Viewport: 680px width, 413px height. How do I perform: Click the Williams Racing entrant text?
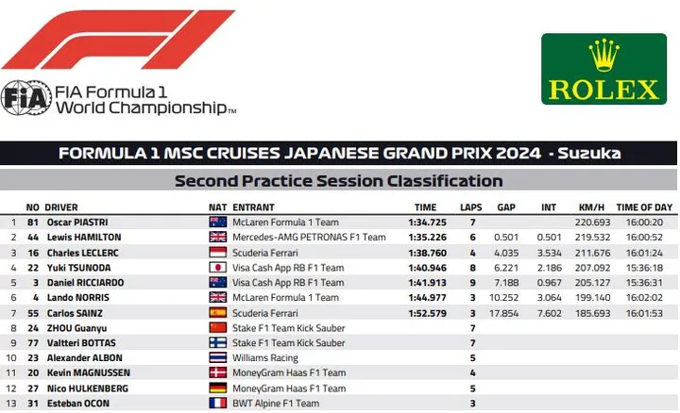[x=265, y=358]
